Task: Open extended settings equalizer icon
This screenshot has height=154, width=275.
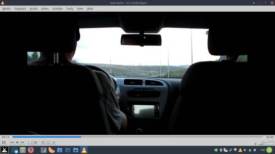Action: 35,142
